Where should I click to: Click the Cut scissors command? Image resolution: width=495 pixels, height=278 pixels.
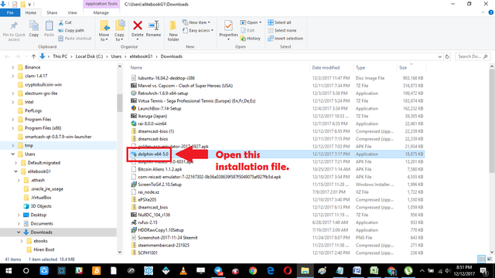[x=65, y=22]
